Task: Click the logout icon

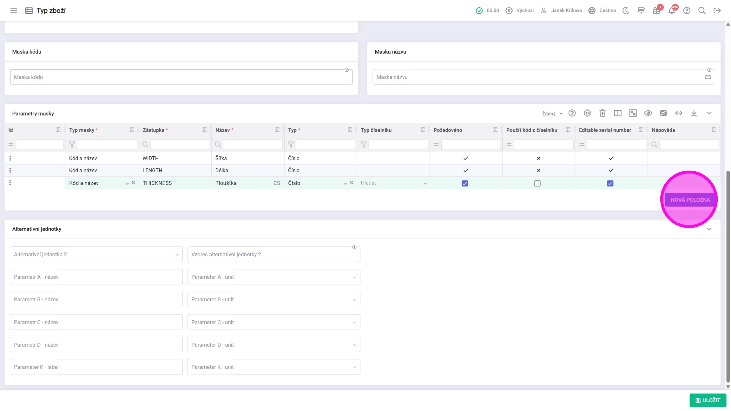Action: [x=717, y=10]
